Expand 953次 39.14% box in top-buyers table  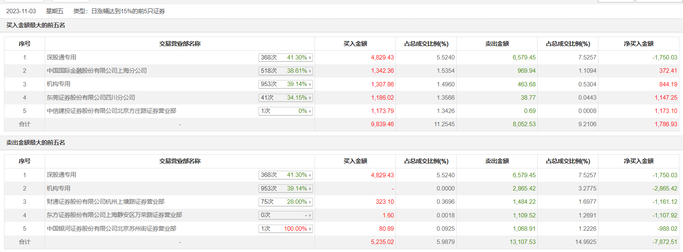[x=286, y=84]
